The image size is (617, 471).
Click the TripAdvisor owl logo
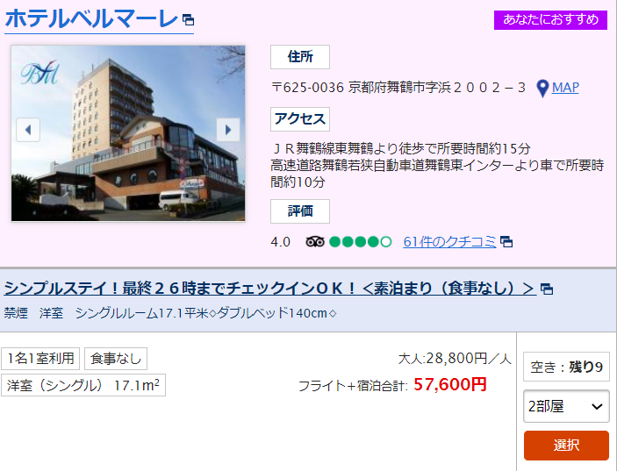pos(315,241)
